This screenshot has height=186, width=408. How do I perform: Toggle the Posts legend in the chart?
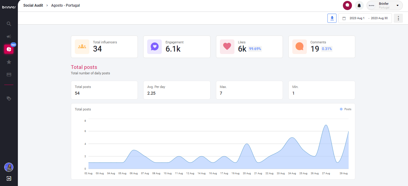(x=346, y=109)
